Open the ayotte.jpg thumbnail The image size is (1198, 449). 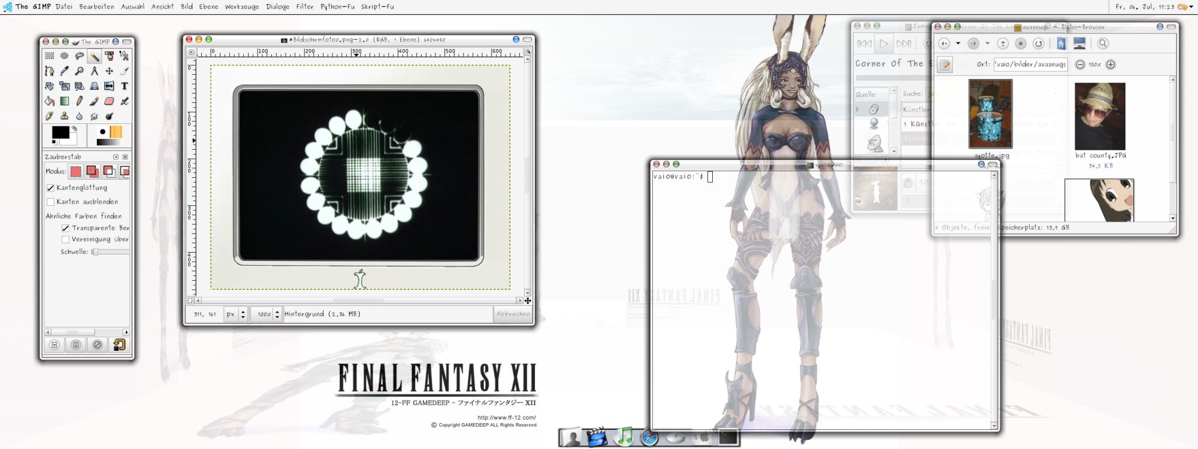[x=990, y=114]
